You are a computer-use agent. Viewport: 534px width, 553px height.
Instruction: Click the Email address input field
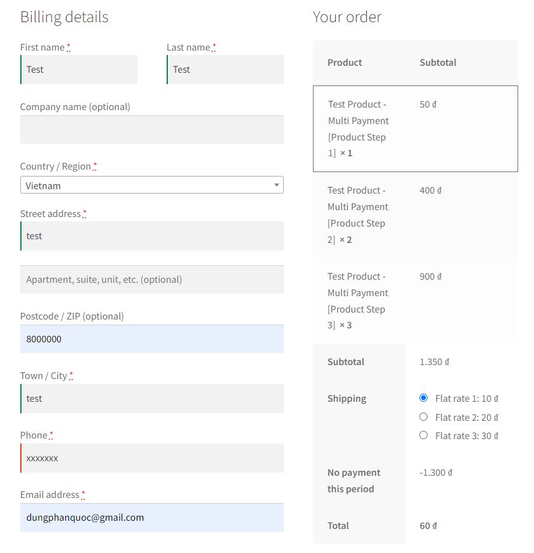pyautogui.click(x=151, y=518)
